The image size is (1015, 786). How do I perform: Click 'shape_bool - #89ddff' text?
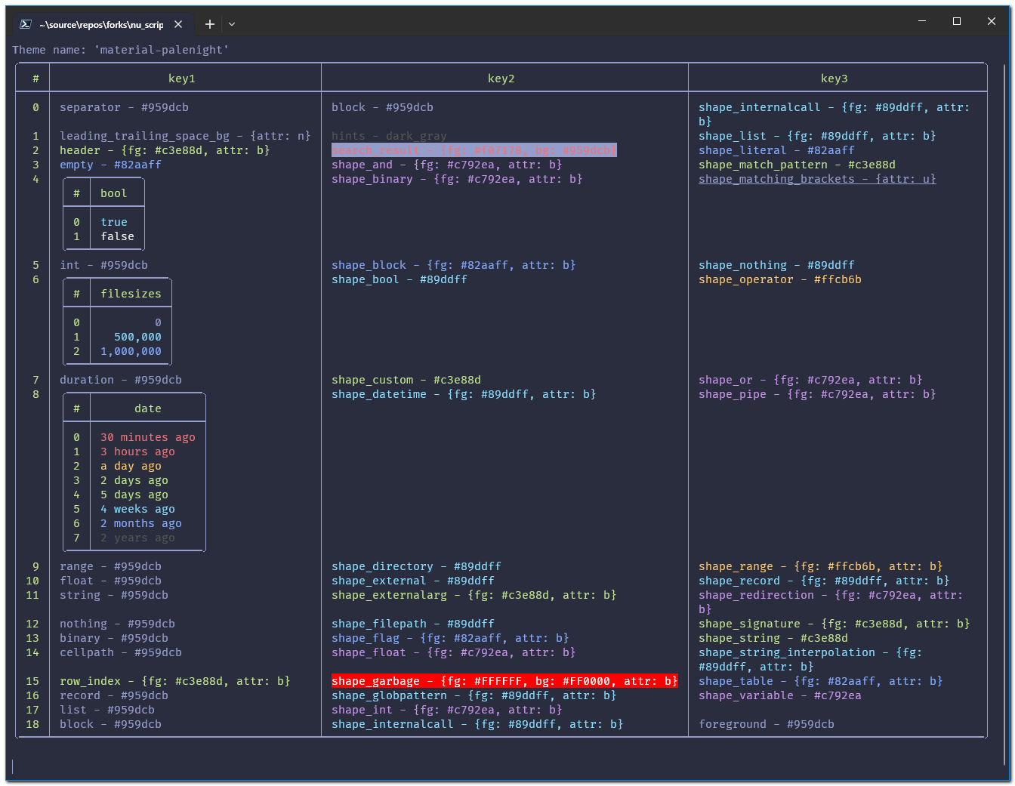(x=400, y=279)
